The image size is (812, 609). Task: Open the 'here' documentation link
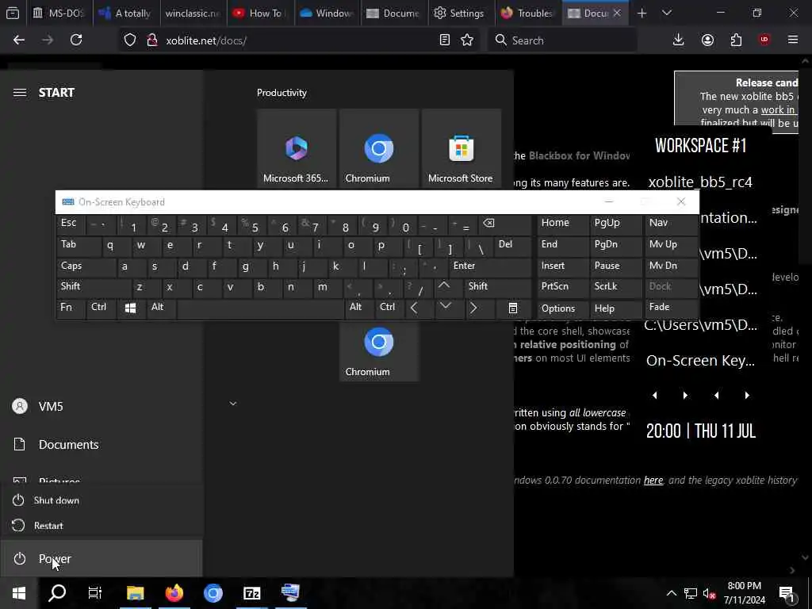click(x=653, y=480)
